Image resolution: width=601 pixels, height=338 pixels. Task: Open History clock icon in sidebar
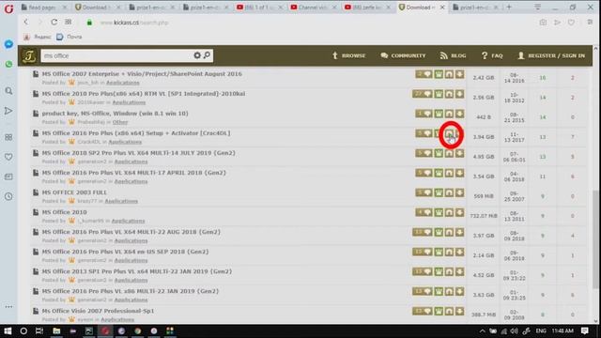(x=8, y=196)
